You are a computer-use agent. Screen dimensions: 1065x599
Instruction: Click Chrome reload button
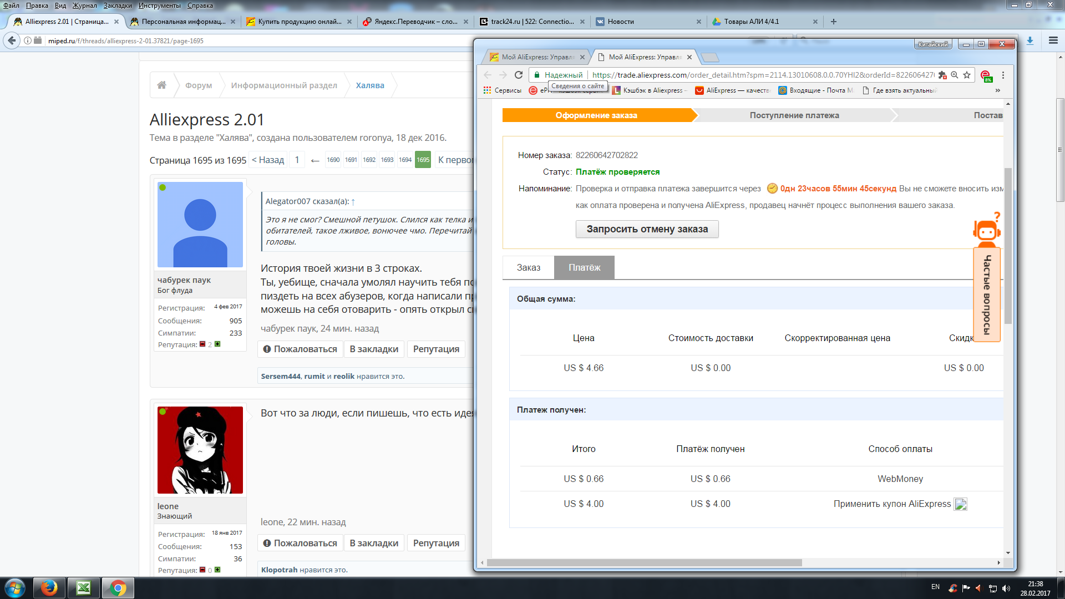[519, 75]
